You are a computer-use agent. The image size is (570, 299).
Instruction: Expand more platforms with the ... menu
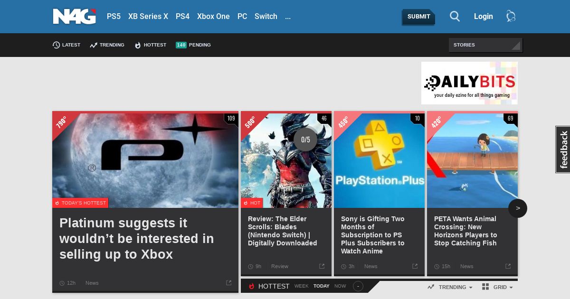point(288,16)
